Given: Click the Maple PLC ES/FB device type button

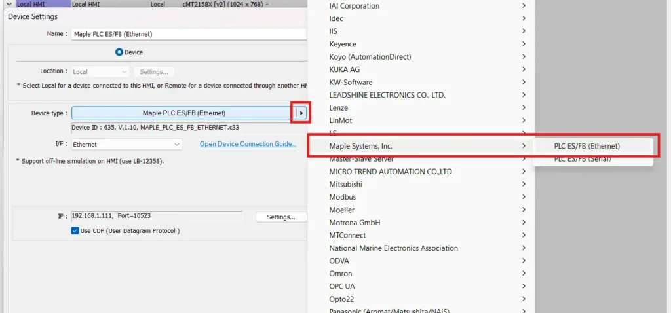Looking at the screenshot, I should pyautogui.click(x=183, y=113).
